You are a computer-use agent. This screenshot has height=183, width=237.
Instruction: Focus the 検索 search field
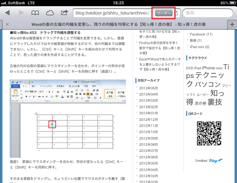pos(208,13)
